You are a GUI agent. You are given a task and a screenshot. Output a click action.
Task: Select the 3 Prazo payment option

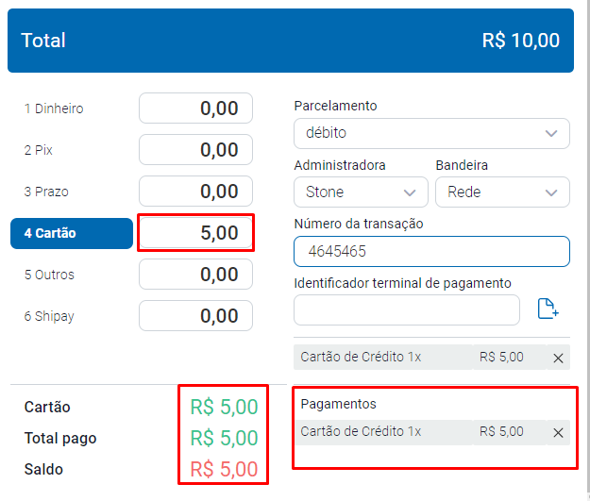46,192
